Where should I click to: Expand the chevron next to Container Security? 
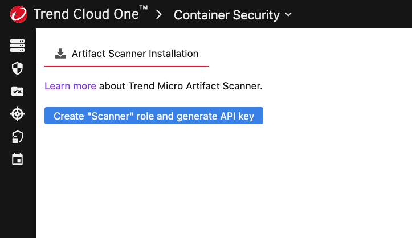288,15
